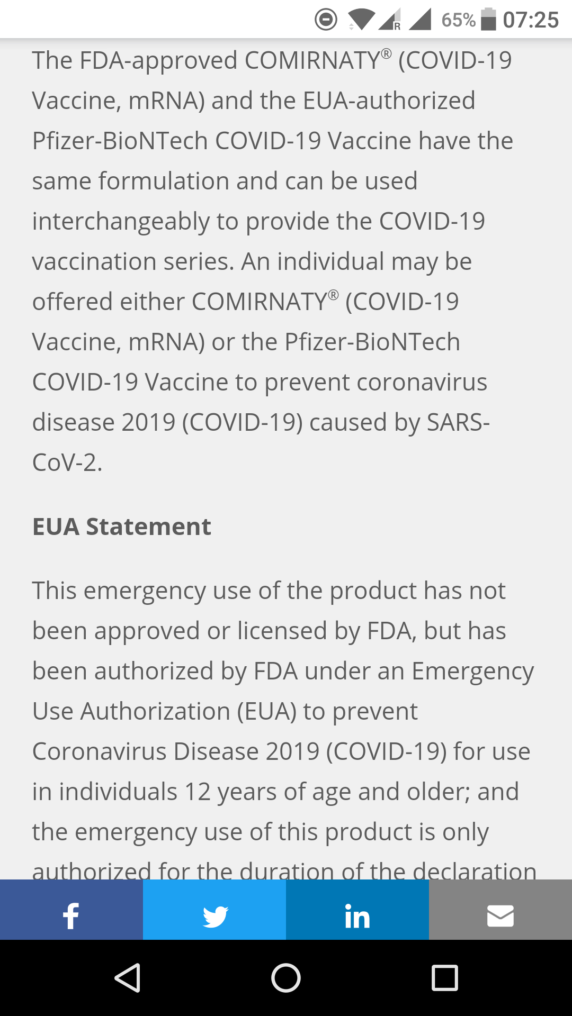Tap the text Use Authorization (EUA) to prevent
Image resolution: width=572 pixels, height=1016 pixels.
pos(225,711)
